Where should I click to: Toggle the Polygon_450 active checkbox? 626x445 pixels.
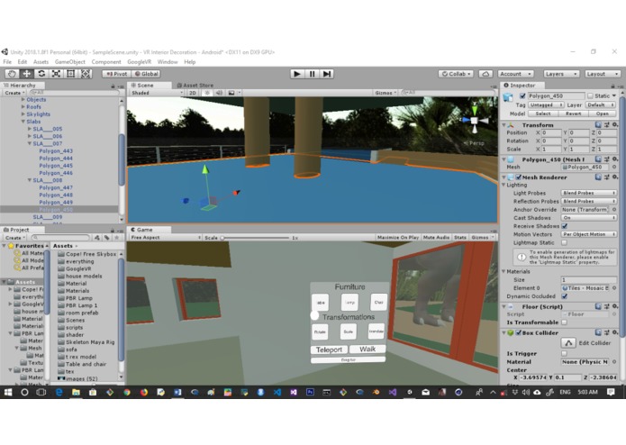522,95
